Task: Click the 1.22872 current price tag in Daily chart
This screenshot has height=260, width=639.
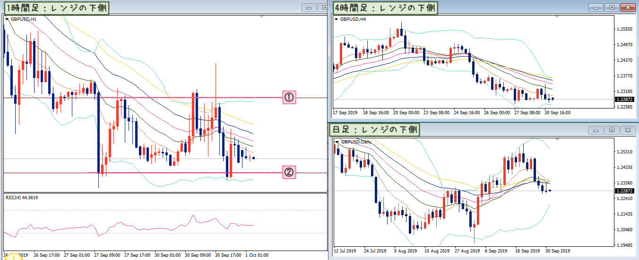Action: tap(624, 191)
